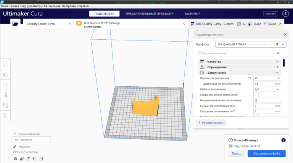Click the Пред... preview button

coord(237,153)
